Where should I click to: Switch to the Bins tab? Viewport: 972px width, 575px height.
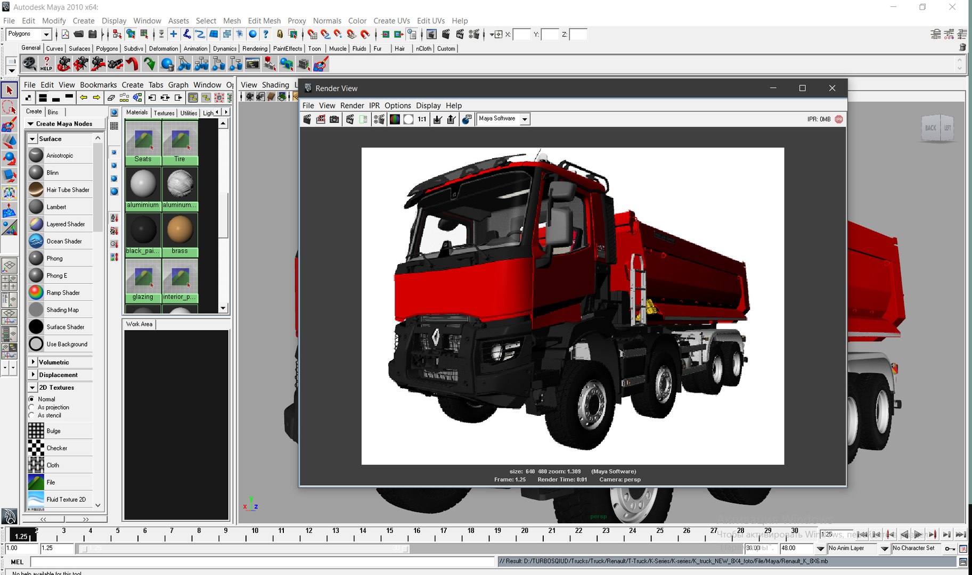click(53, 112)
